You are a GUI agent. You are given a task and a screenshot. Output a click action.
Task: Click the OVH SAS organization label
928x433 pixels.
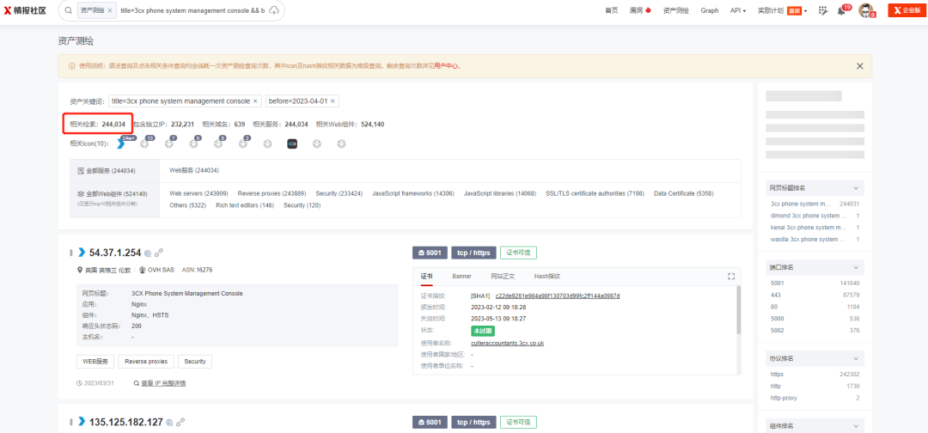(x=161, y=270)
